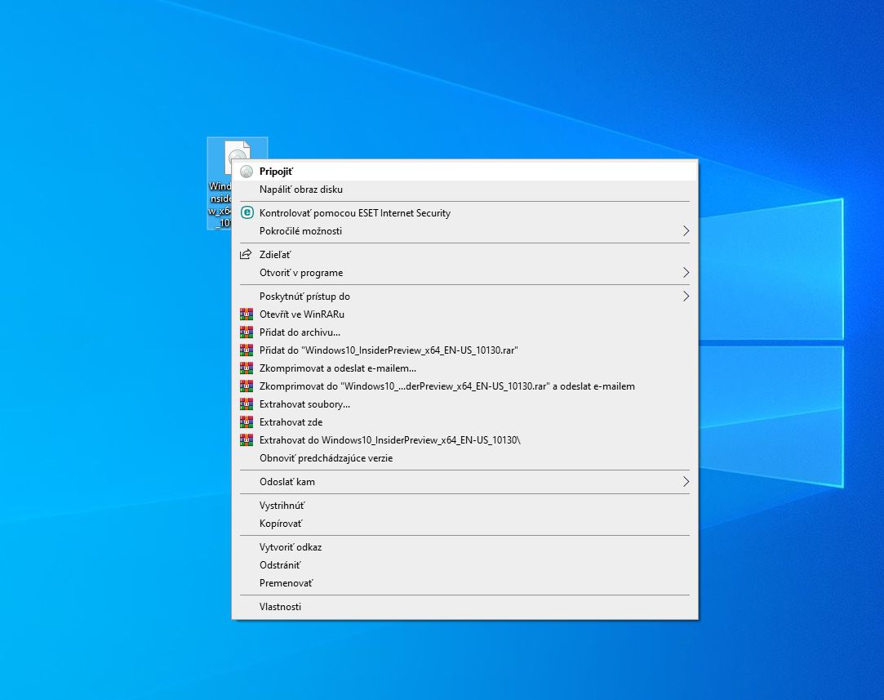Click the disc icon beside Pripojiť

click(247, 172)
